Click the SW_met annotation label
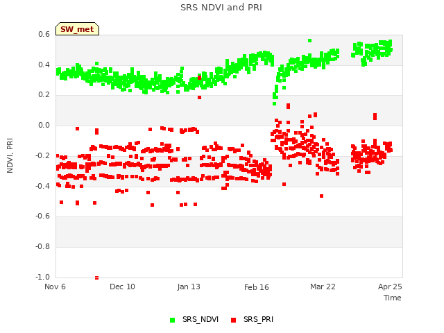Viewport: 444px width, 333px height. pyautogui.click(x=77, y=29)
